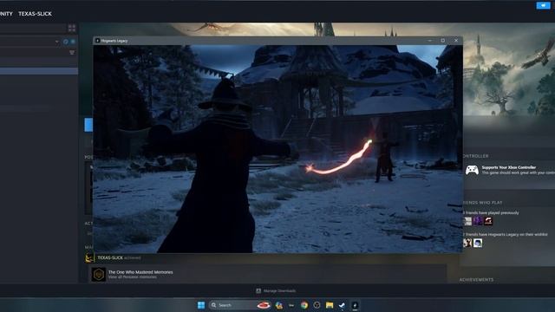
Task: Toggle the recent activity clock filter
Action: 66,42
